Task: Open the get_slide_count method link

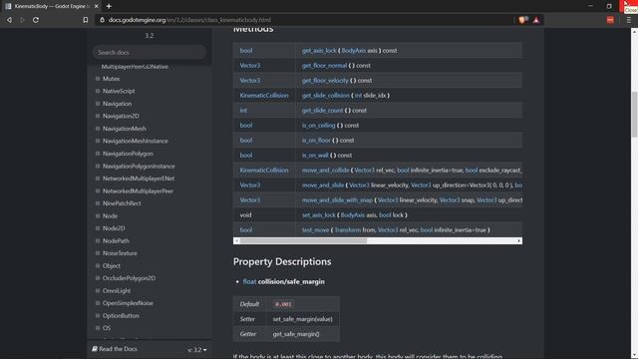Action: (323, 111)
